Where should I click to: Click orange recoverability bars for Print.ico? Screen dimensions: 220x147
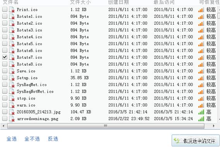click(x=201, y=10)
